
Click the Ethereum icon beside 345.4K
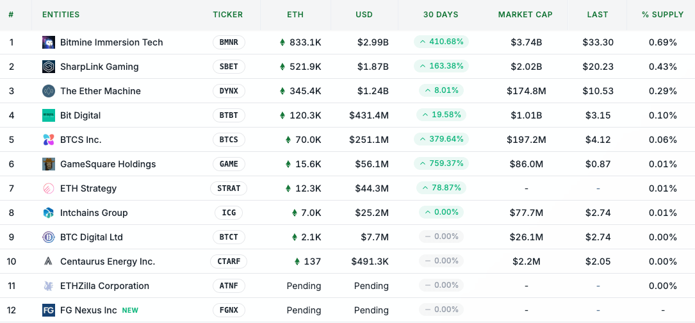tap(282, 92)
